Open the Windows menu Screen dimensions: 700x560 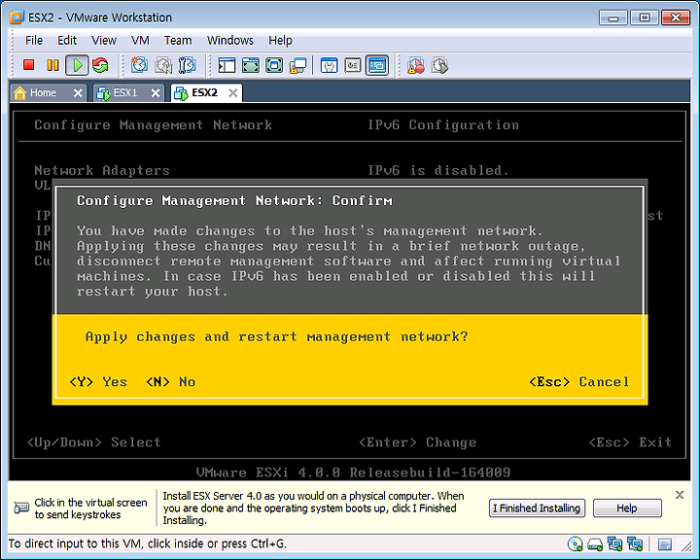click(229, 40)
